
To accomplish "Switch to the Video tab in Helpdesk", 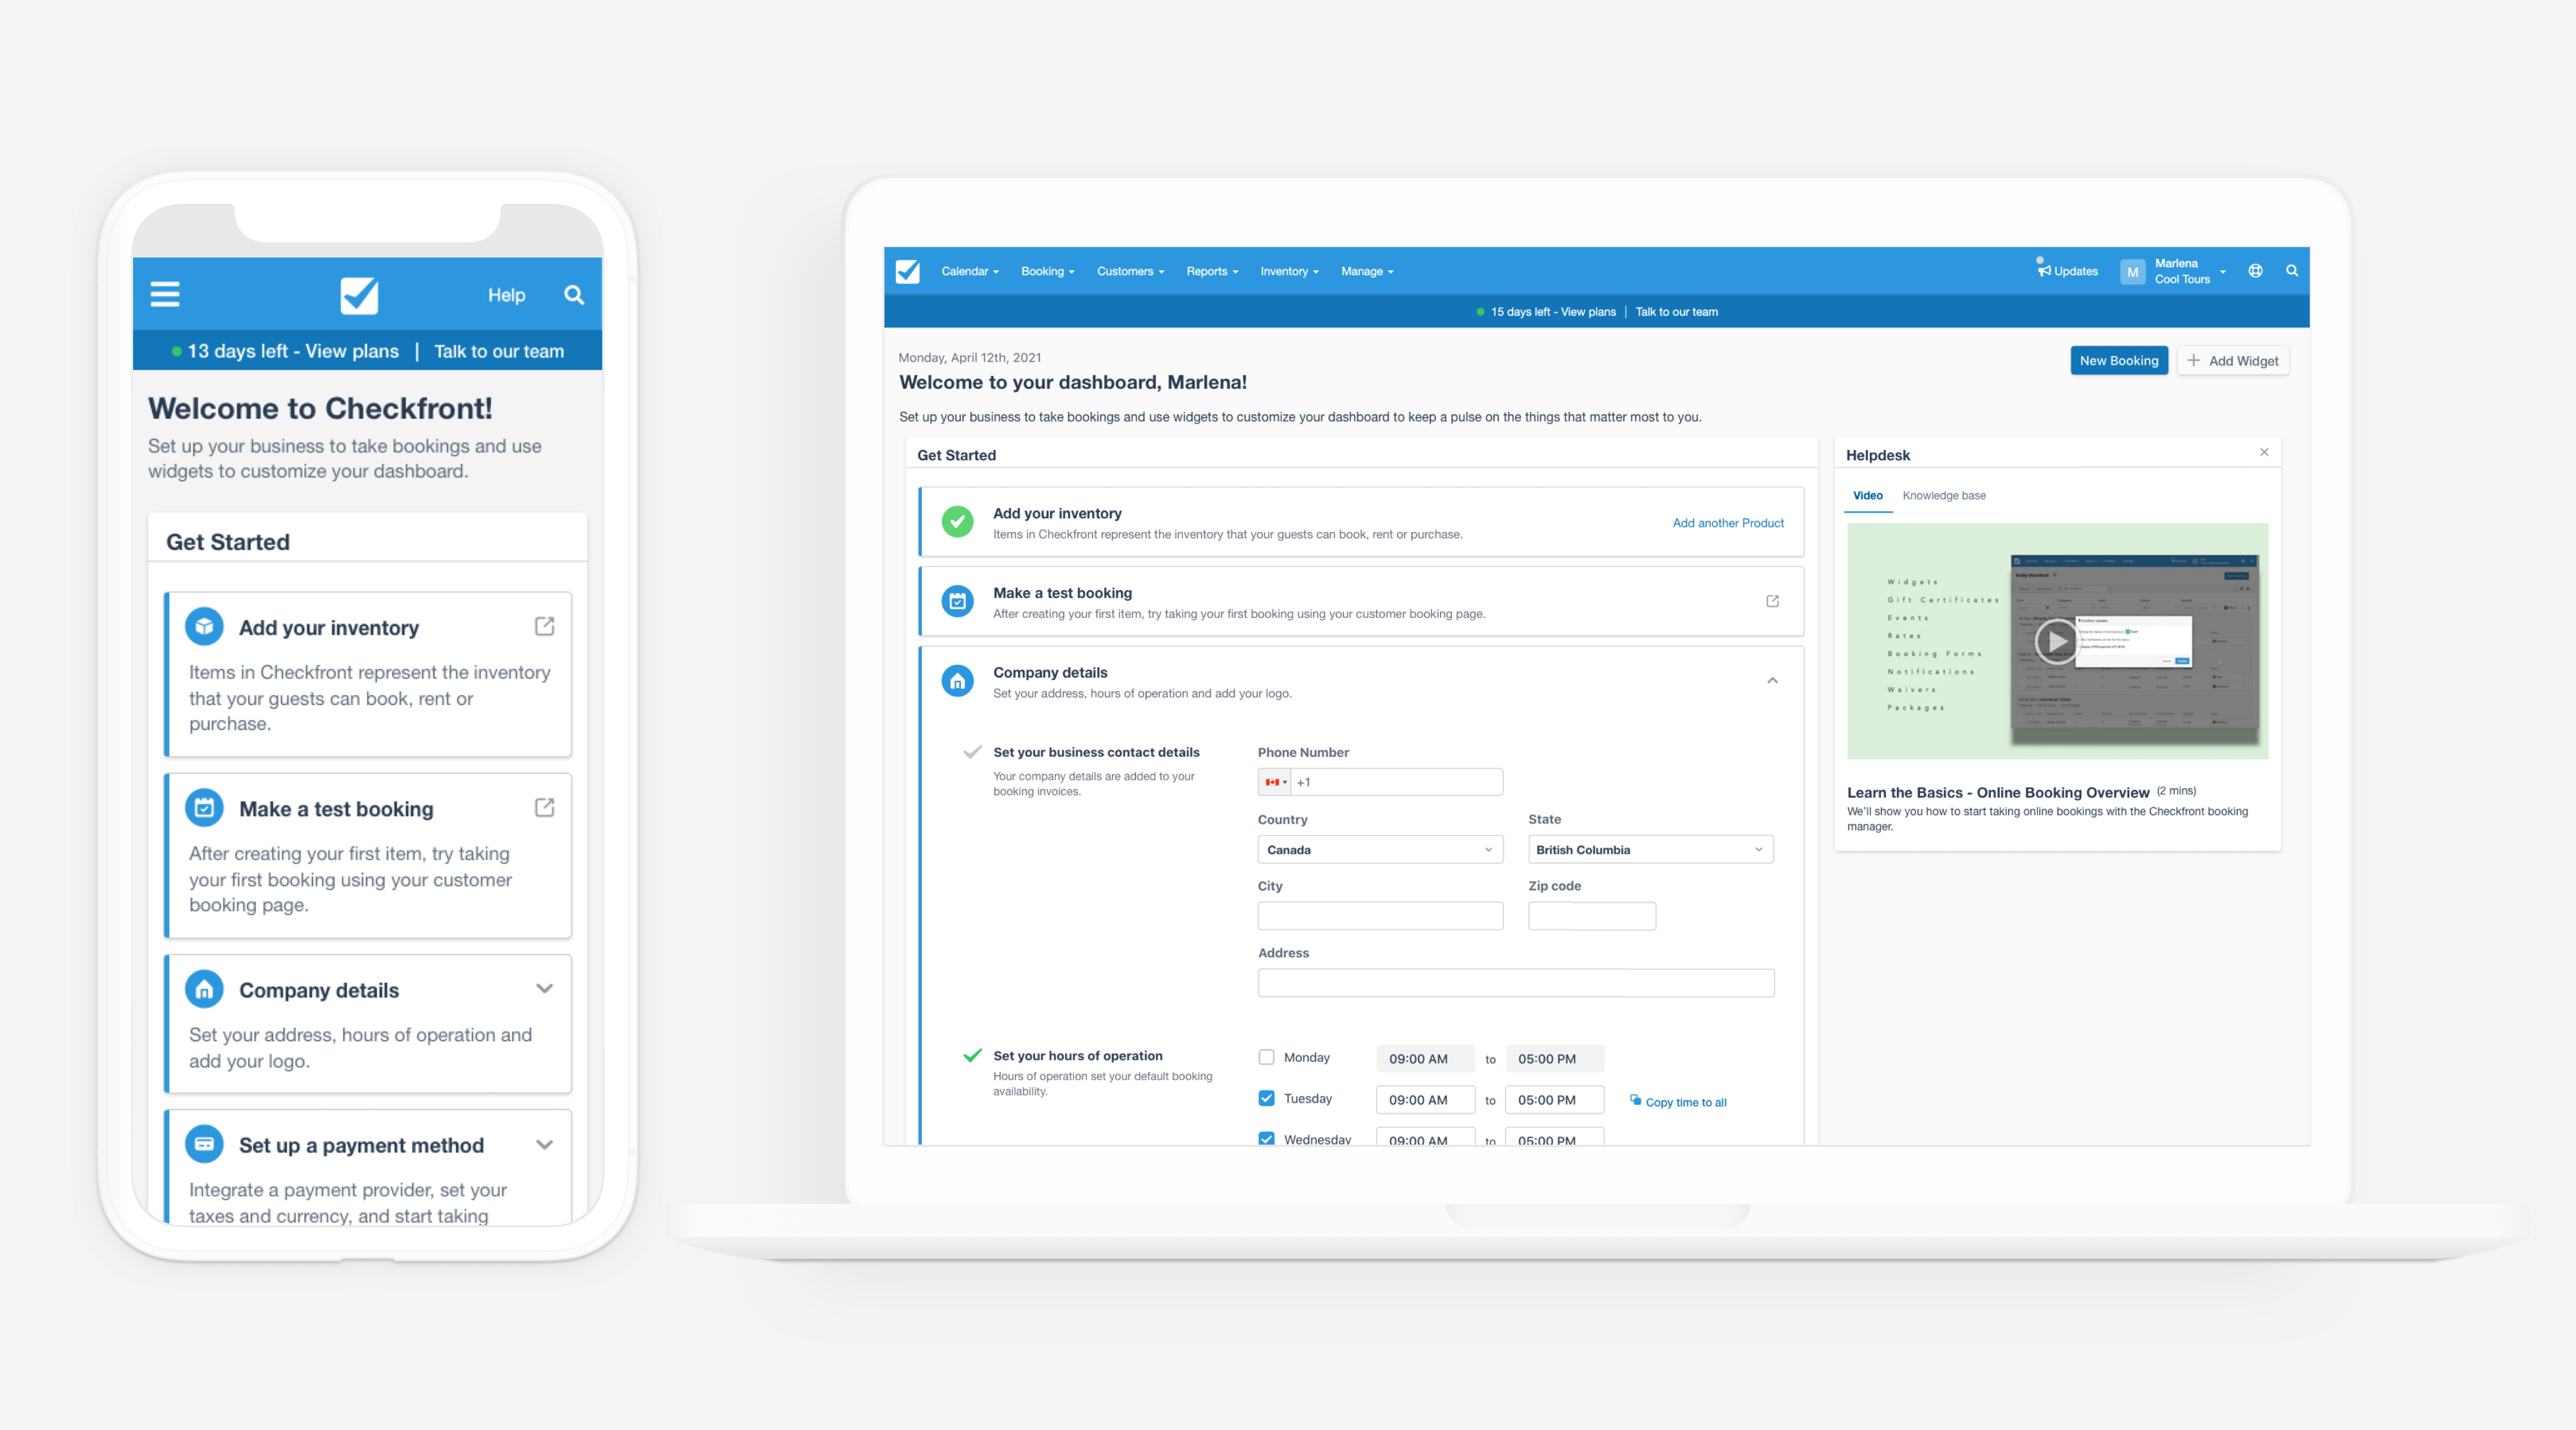I will coord(1867,496).
